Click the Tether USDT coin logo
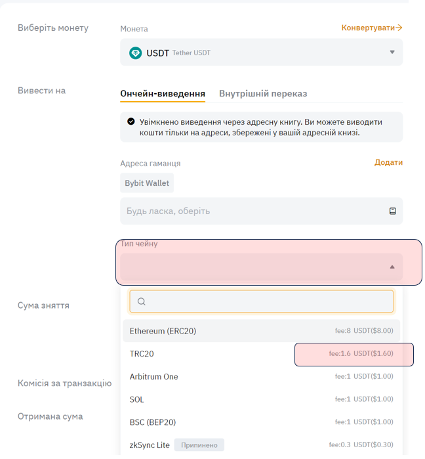The image size is (425, 459). tap(136, 53)
